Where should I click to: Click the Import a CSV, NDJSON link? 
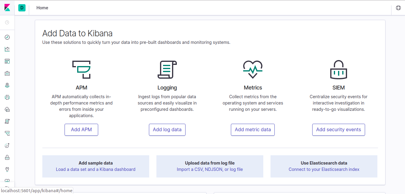click(210, 169)
